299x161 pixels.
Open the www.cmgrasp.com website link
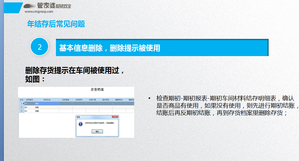coord(39,12)
